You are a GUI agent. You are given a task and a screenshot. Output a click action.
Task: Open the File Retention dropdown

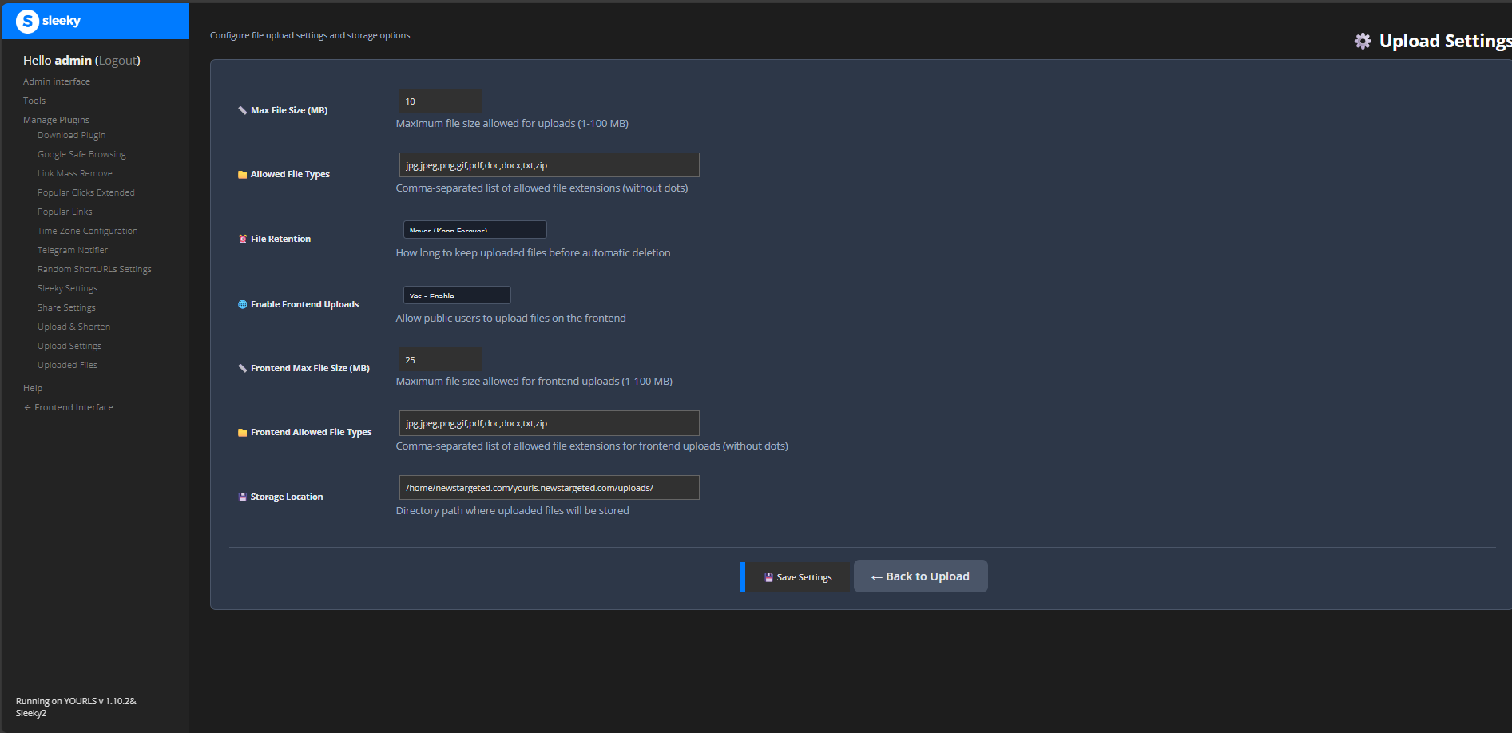[474, 229]
